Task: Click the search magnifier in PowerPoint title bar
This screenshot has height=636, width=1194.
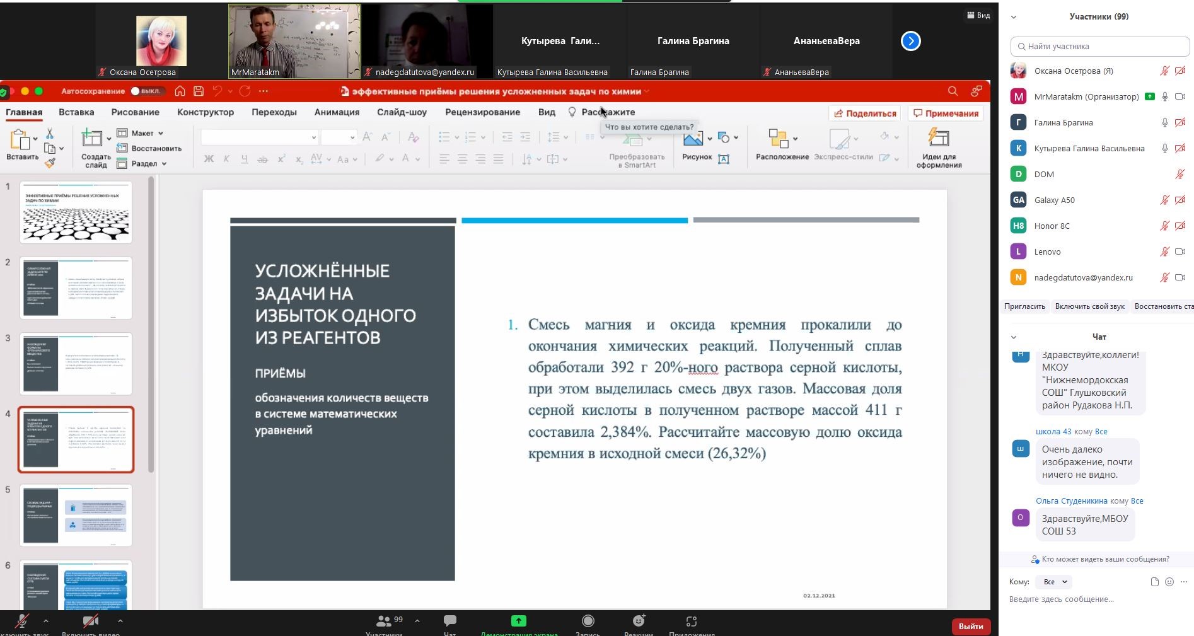Action: [x=953, y=91]
